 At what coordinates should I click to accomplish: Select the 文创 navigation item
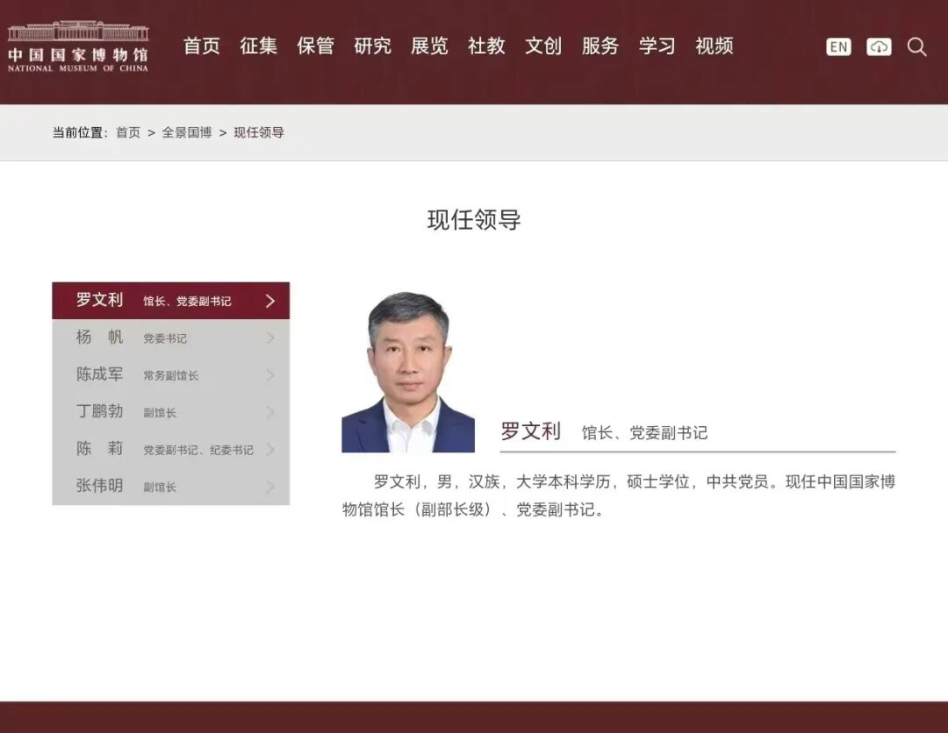coord(542,46)
